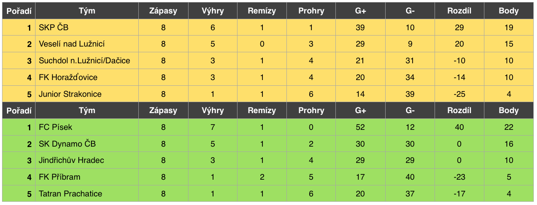The width and height of the screenshot is (537, 205).
Task: Click Tatran Prachatice team name
Action: 71,194
